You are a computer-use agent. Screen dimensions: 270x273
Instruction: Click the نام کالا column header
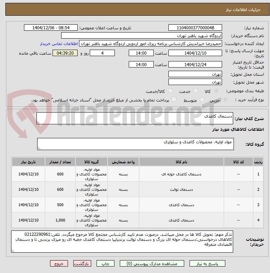pyautogui.click(x=181, y=162)
